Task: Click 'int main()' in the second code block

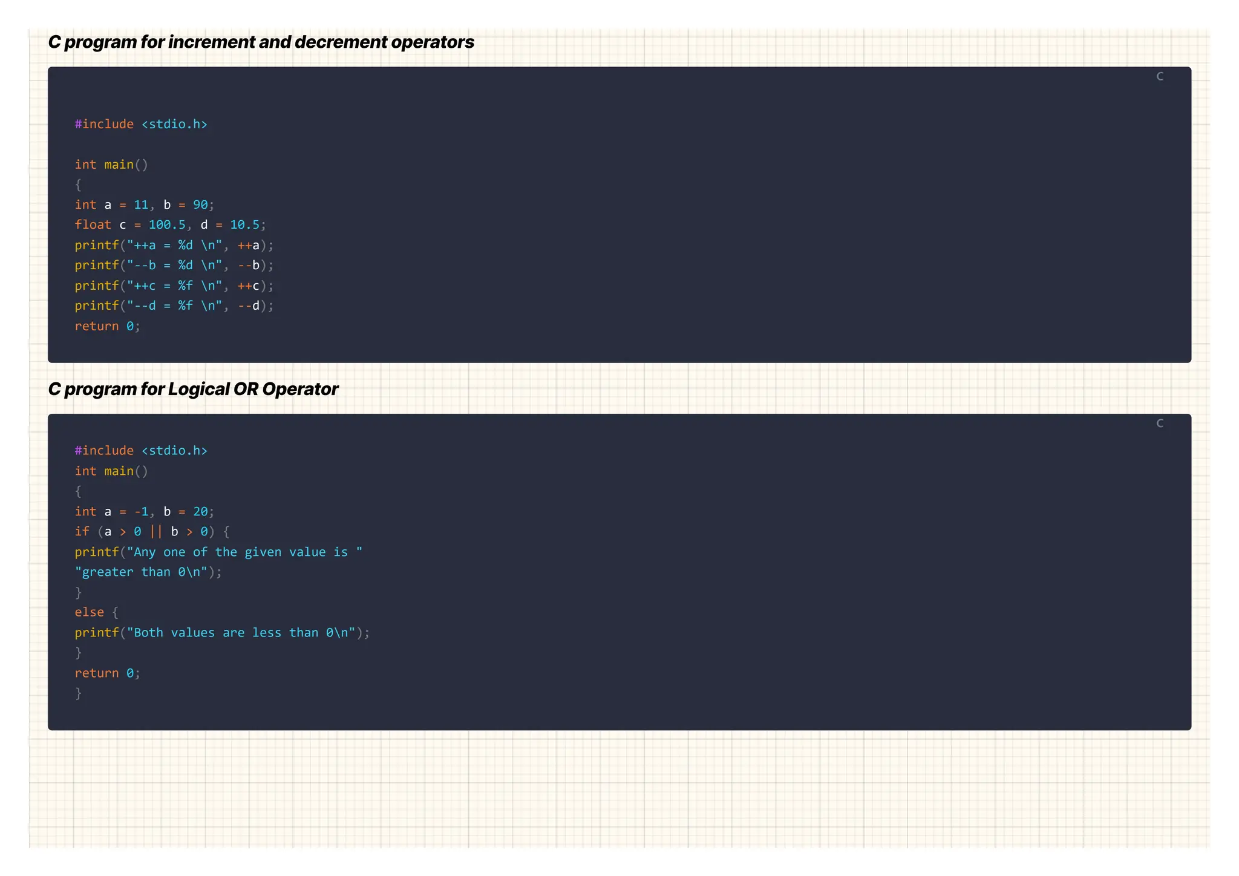Action: 111,471
